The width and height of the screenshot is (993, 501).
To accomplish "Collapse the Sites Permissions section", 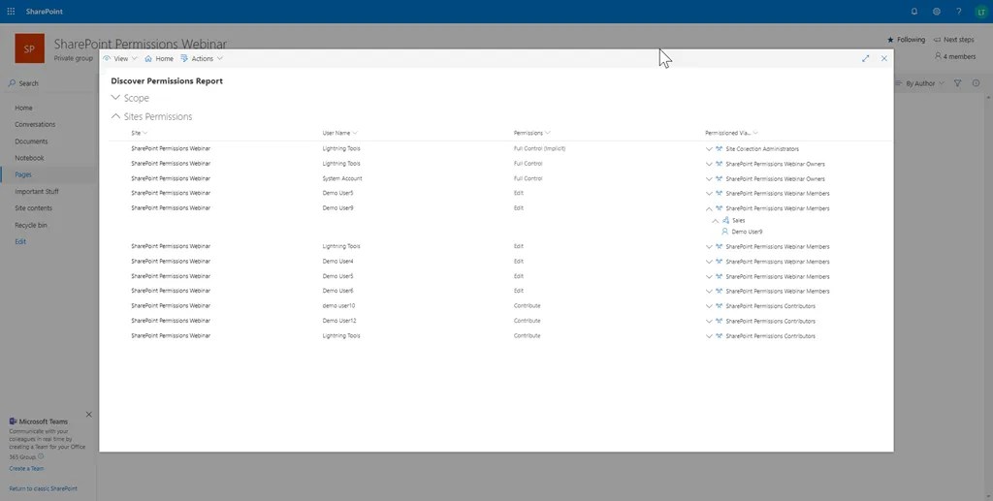I will pos(115,116).
